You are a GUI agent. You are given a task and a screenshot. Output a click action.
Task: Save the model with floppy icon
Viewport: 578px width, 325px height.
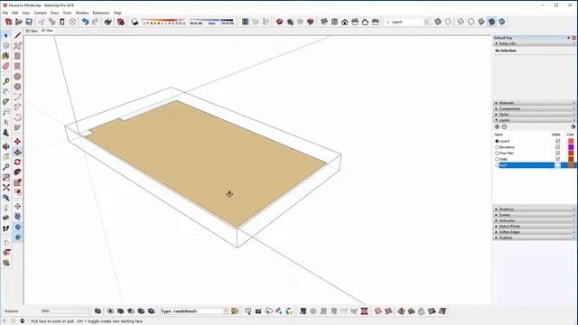point(29,22)
